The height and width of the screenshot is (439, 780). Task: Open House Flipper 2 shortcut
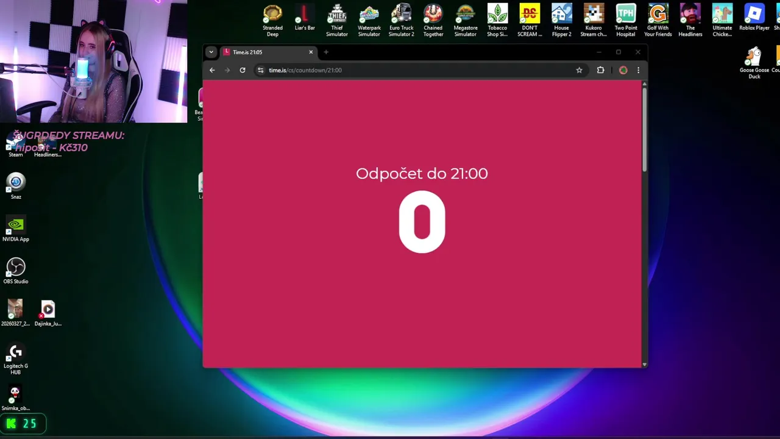562,20
